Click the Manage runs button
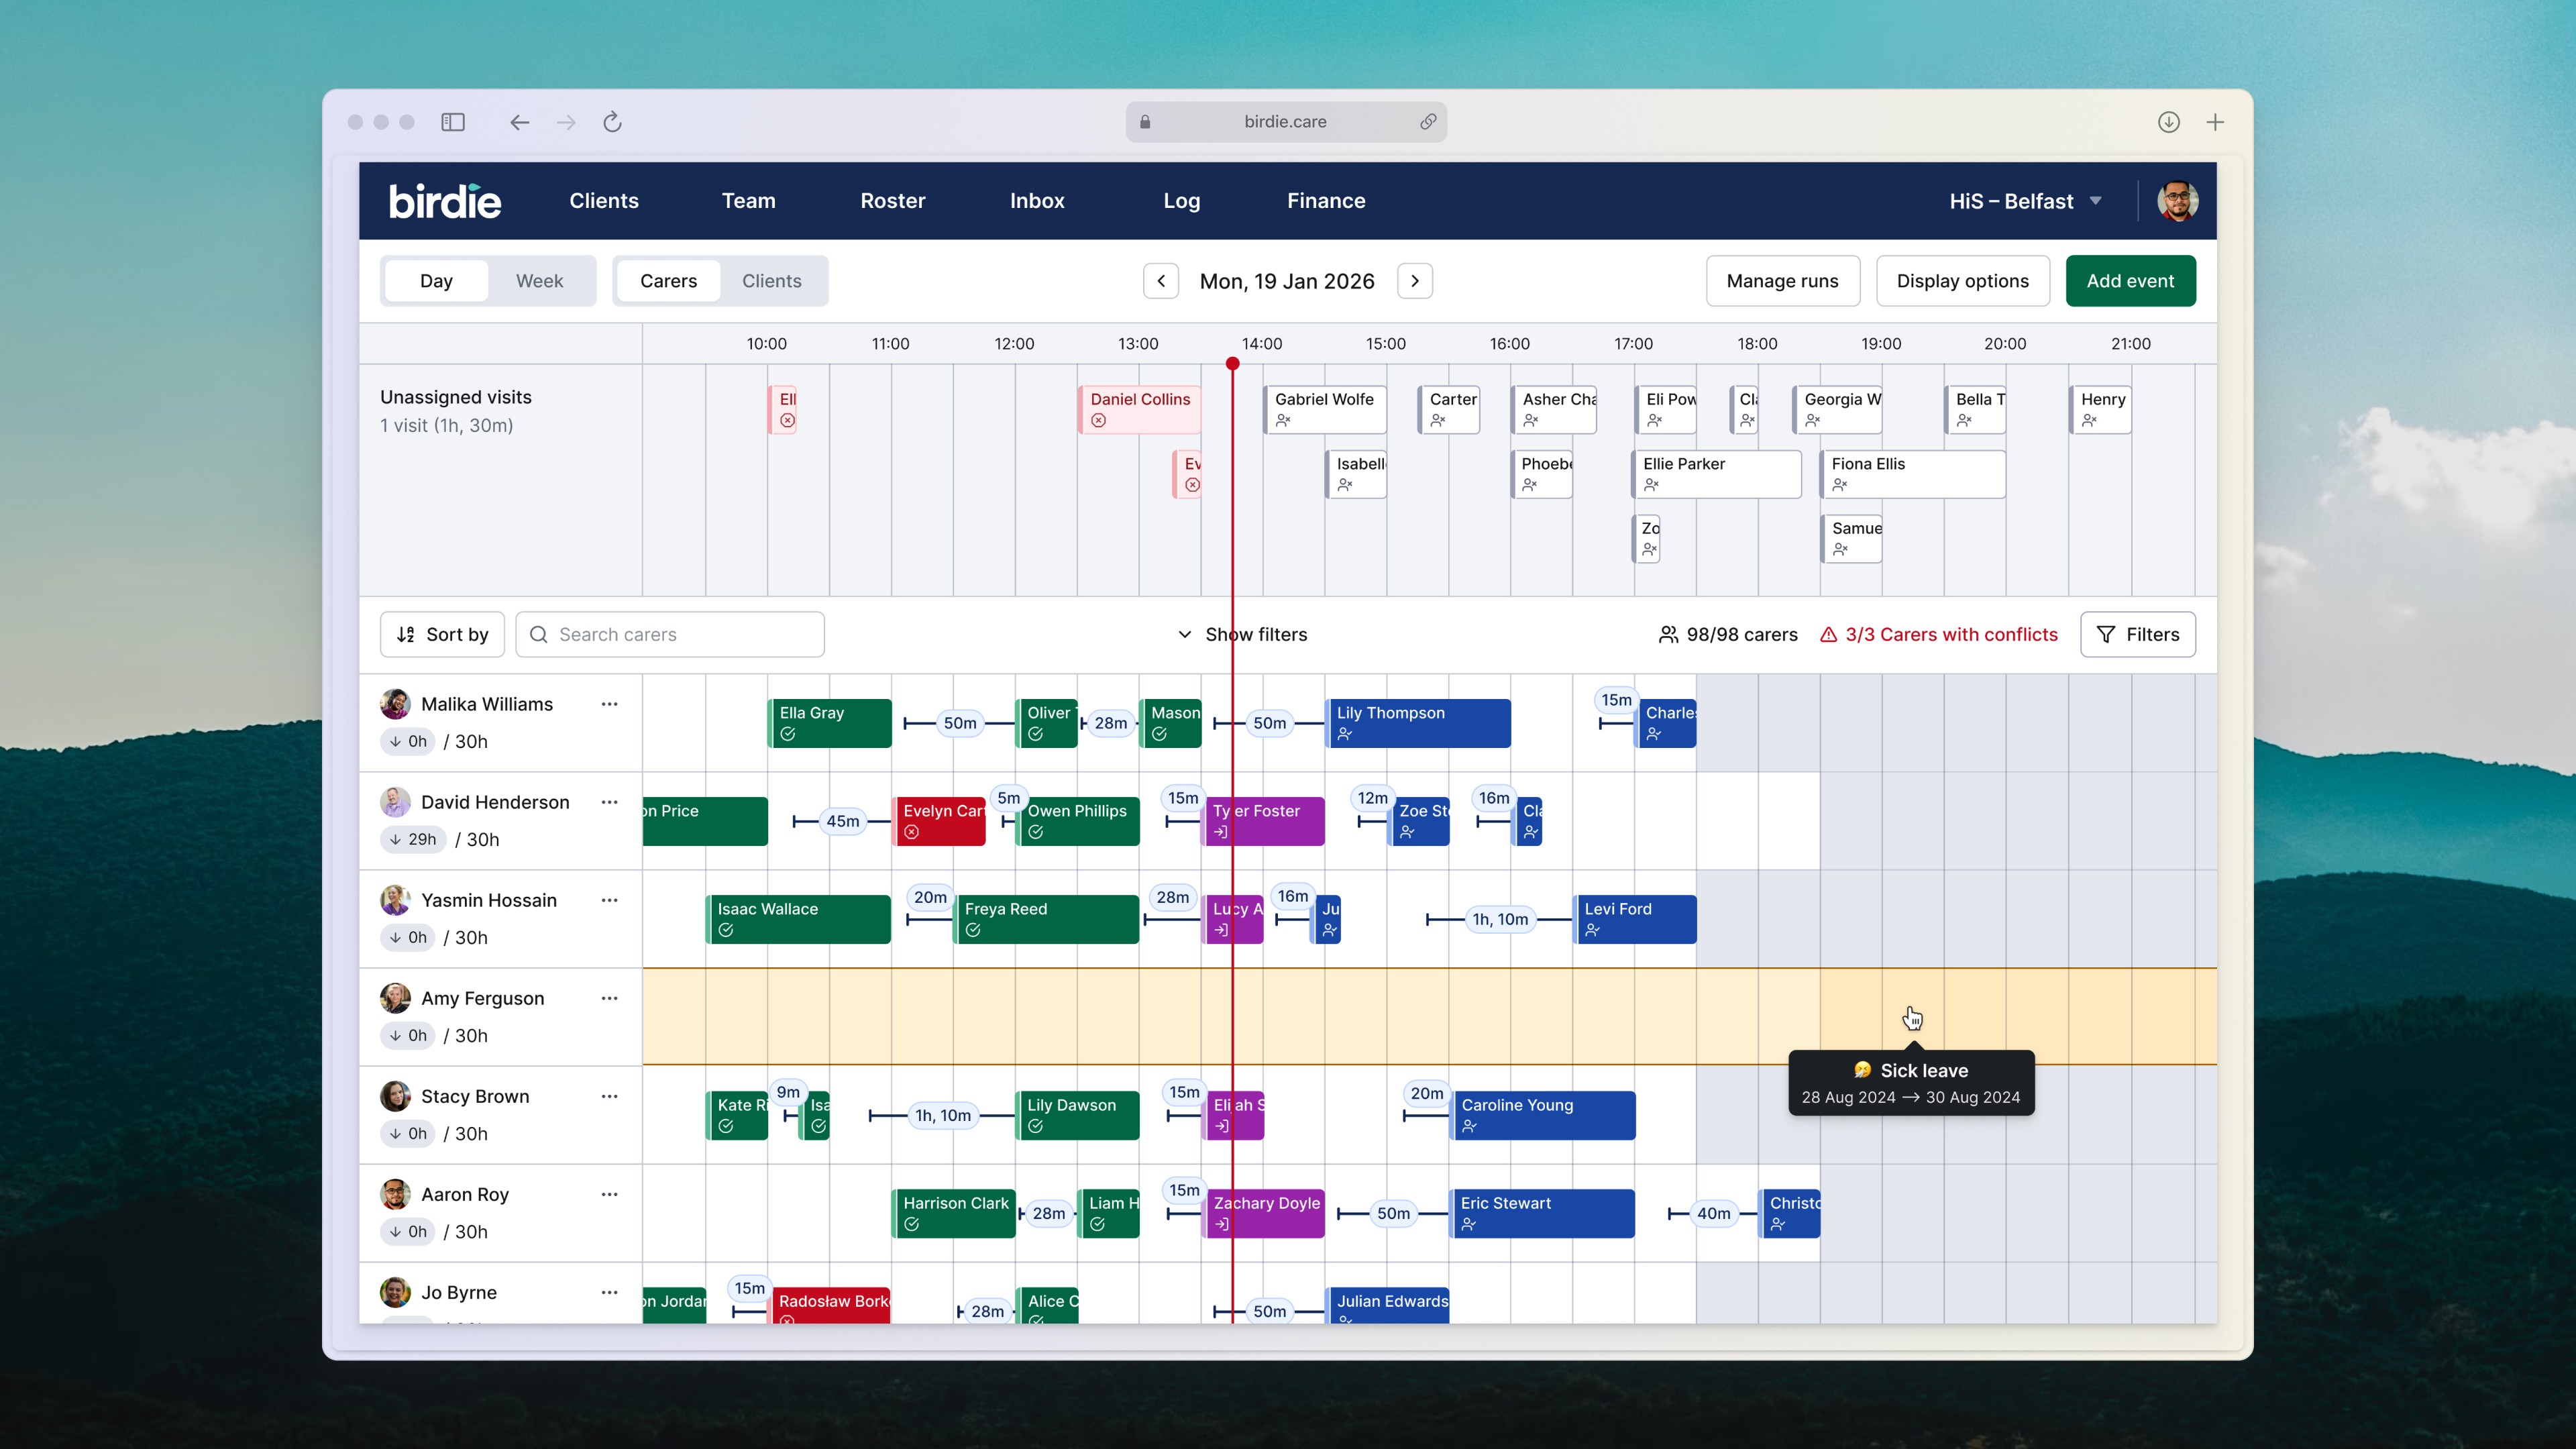Image resolution: width=2576 pixels, height=1449 pixels. (x=1782, y=281)
